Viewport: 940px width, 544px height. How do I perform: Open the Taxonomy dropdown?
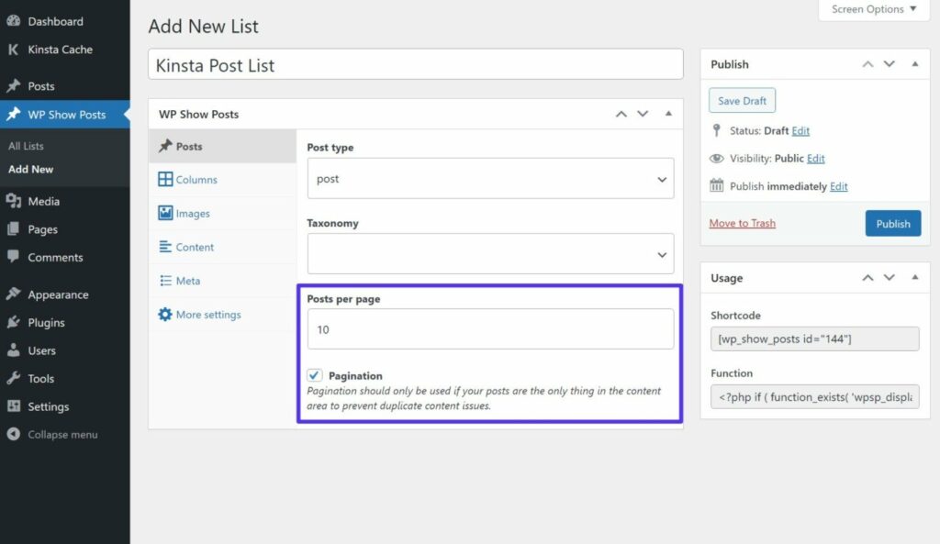490,253
